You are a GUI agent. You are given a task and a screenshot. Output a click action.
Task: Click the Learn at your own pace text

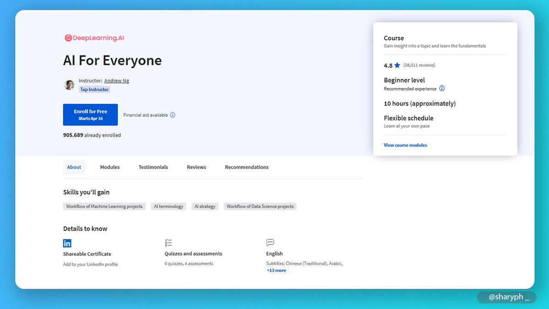pyautogui.click(x=407, y=126)
